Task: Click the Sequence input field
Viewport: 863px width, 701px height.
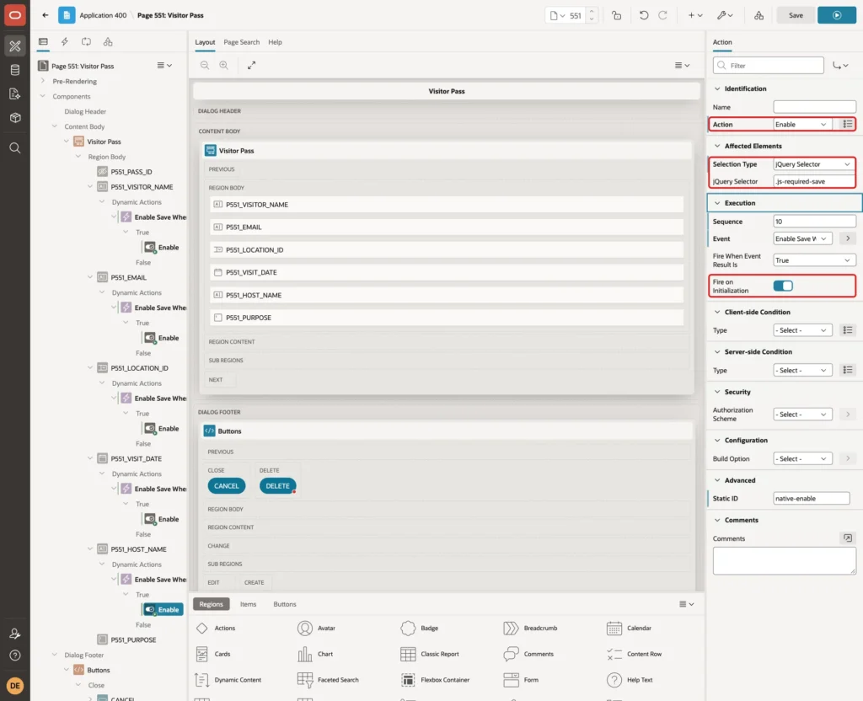Action: point(814,222)
